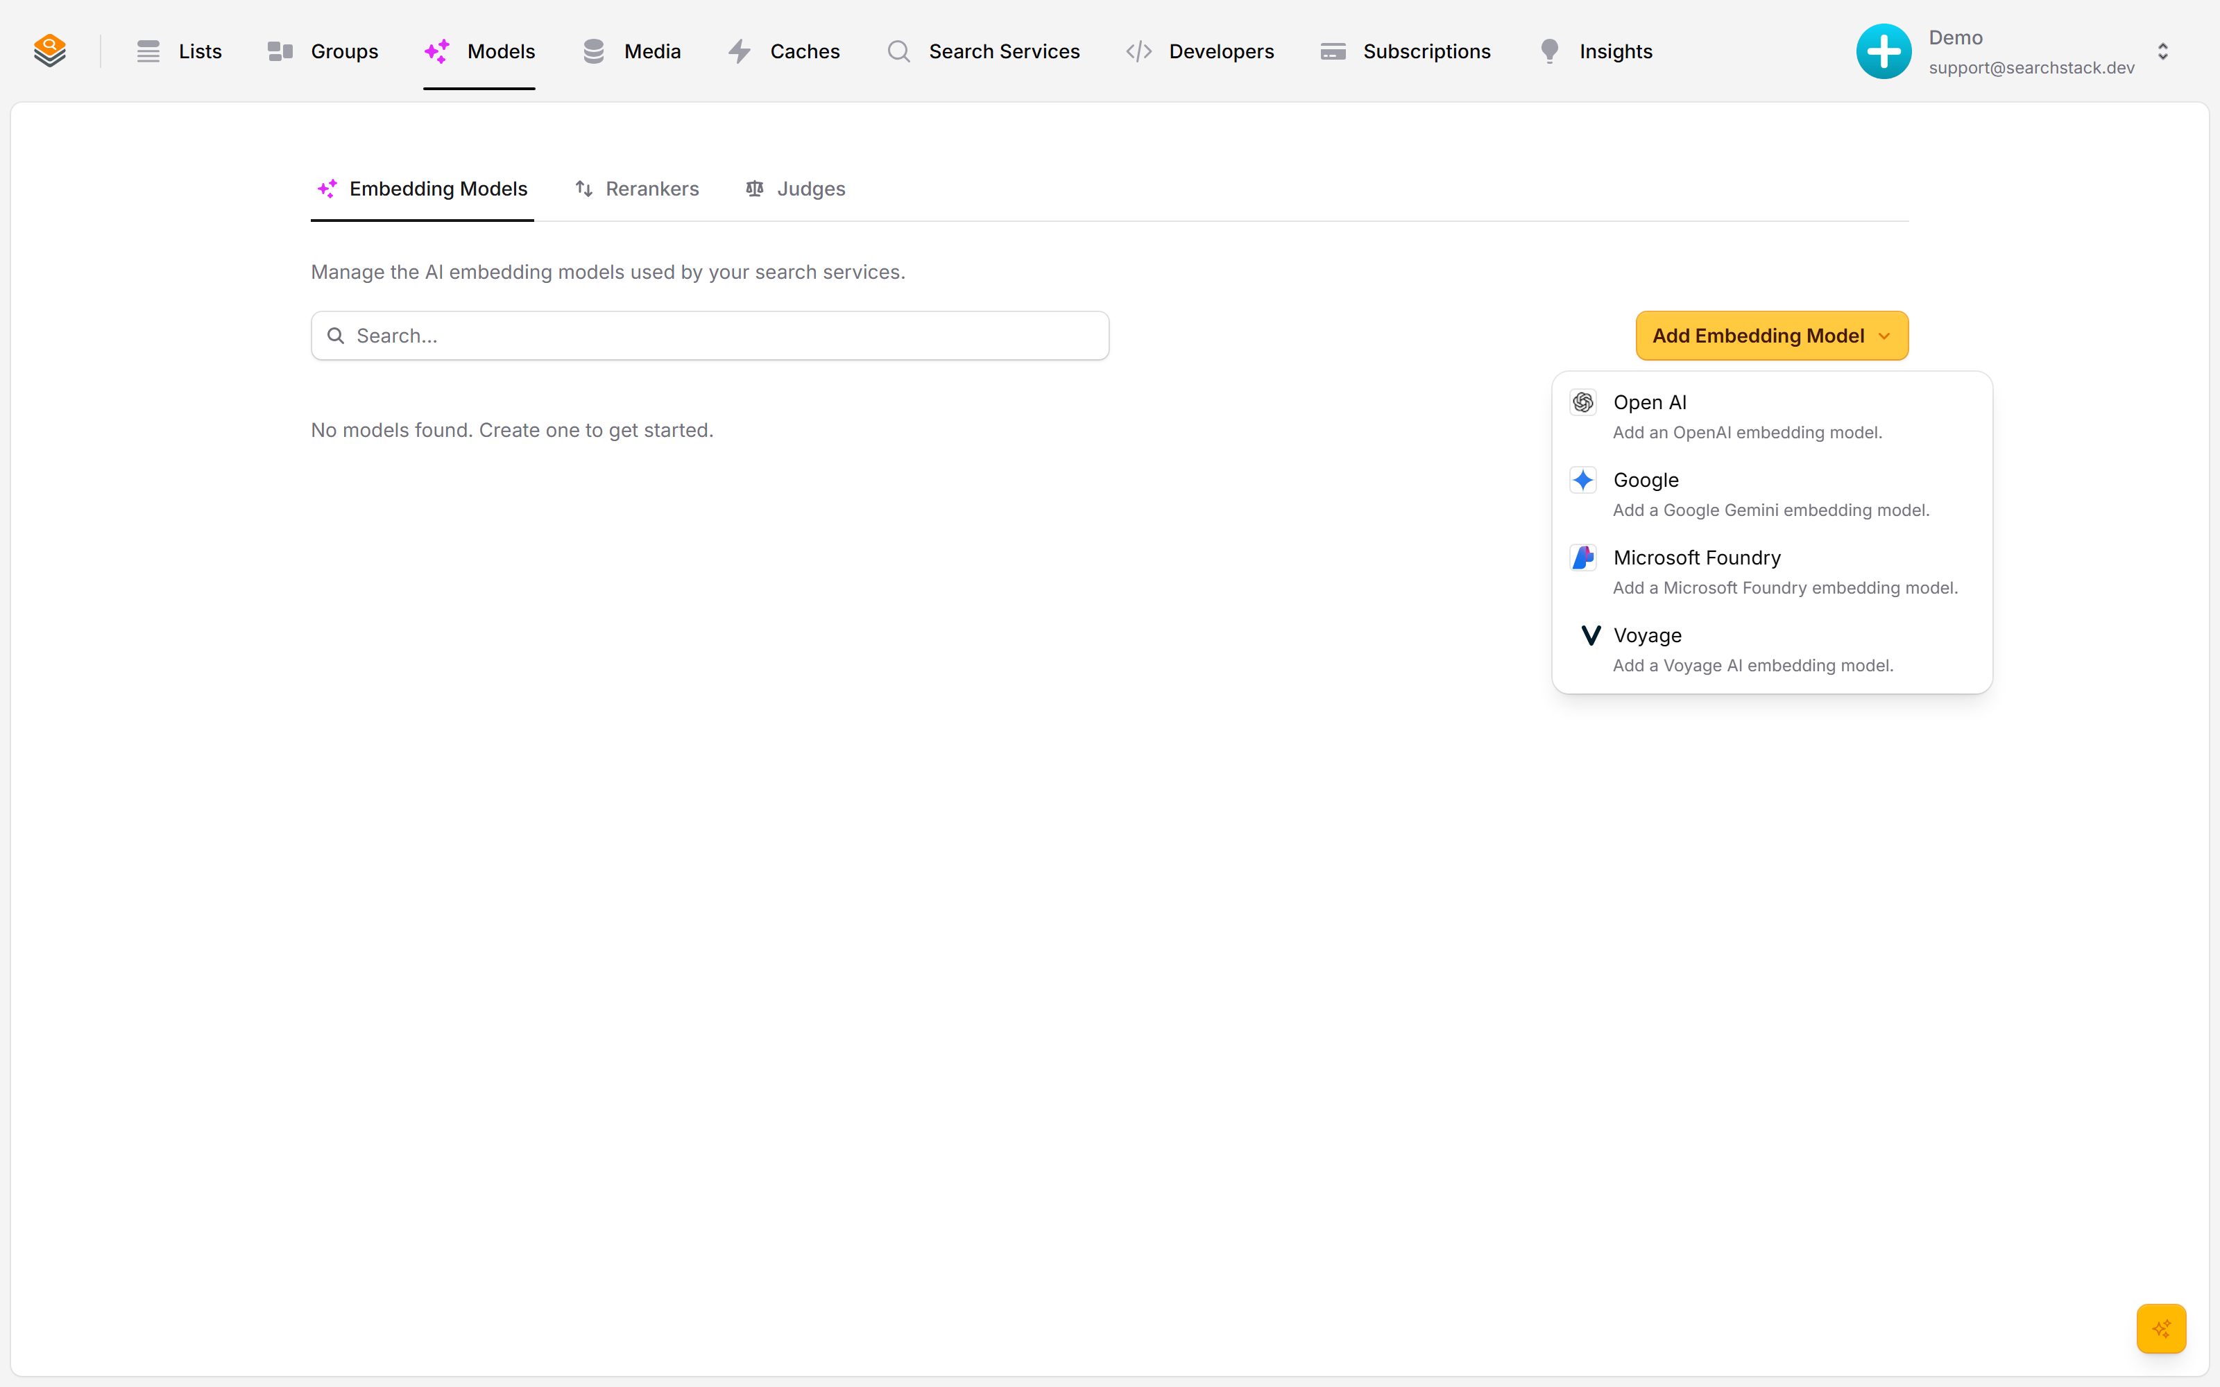Pick Voyage embedding model option

click(1771, 650)
